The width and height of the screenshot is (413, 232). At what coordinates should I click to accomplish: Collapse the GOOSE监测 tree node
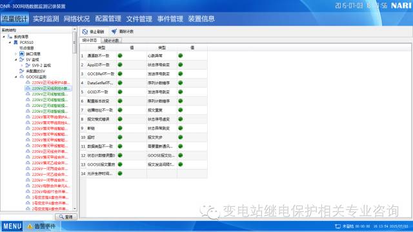(16, 77)
